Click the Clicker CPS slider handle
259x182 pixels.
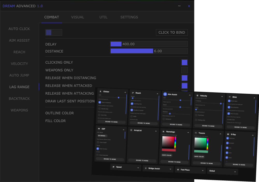coord(118,98)
